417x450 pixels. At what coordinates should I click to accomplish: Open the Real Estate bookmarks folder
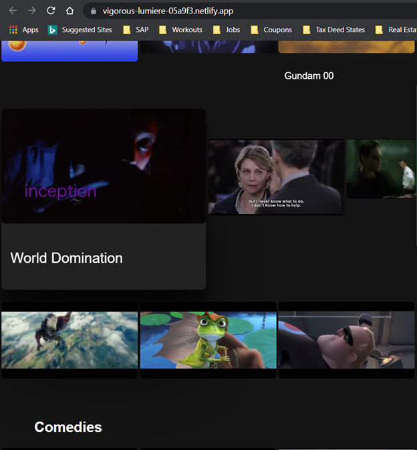(396, 30)
